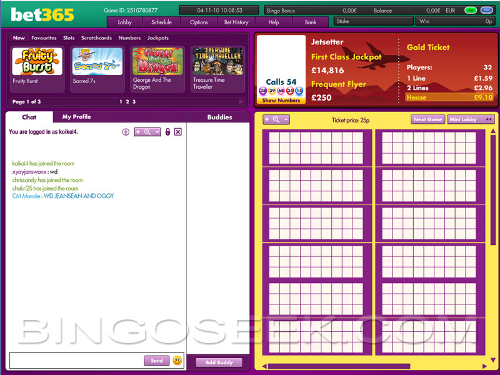
Task: Open the Bank menu
Action: 310,22
